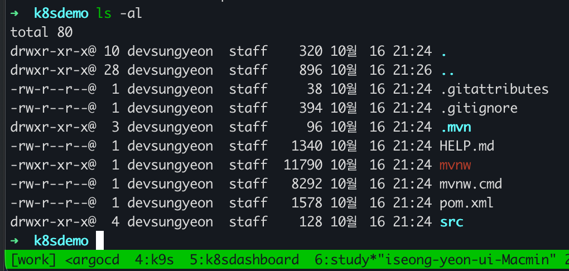The height and width of the screenshot is (271, 569).
Task: Click the green arrow on the bottom prompt
Action: 15,241
